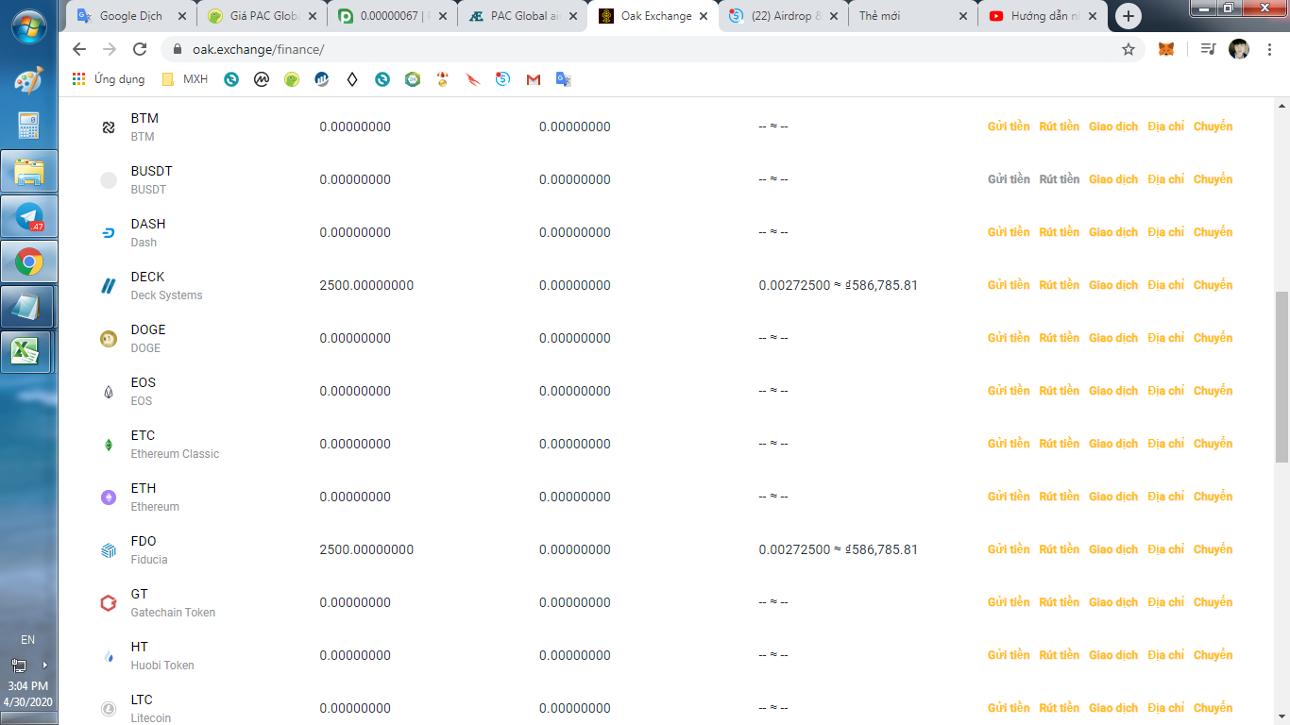Open the Gmail bookmark
Image resolution: width=1290 pixels, height=725 pixels.
click(x=534, y=79)
